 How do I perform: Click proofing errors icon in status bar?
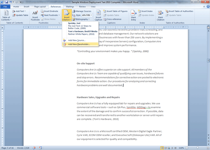(x=34, y=148)
